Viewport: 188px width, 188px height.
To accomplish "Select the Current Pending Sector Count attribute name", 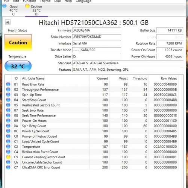I will click(44, 157).
